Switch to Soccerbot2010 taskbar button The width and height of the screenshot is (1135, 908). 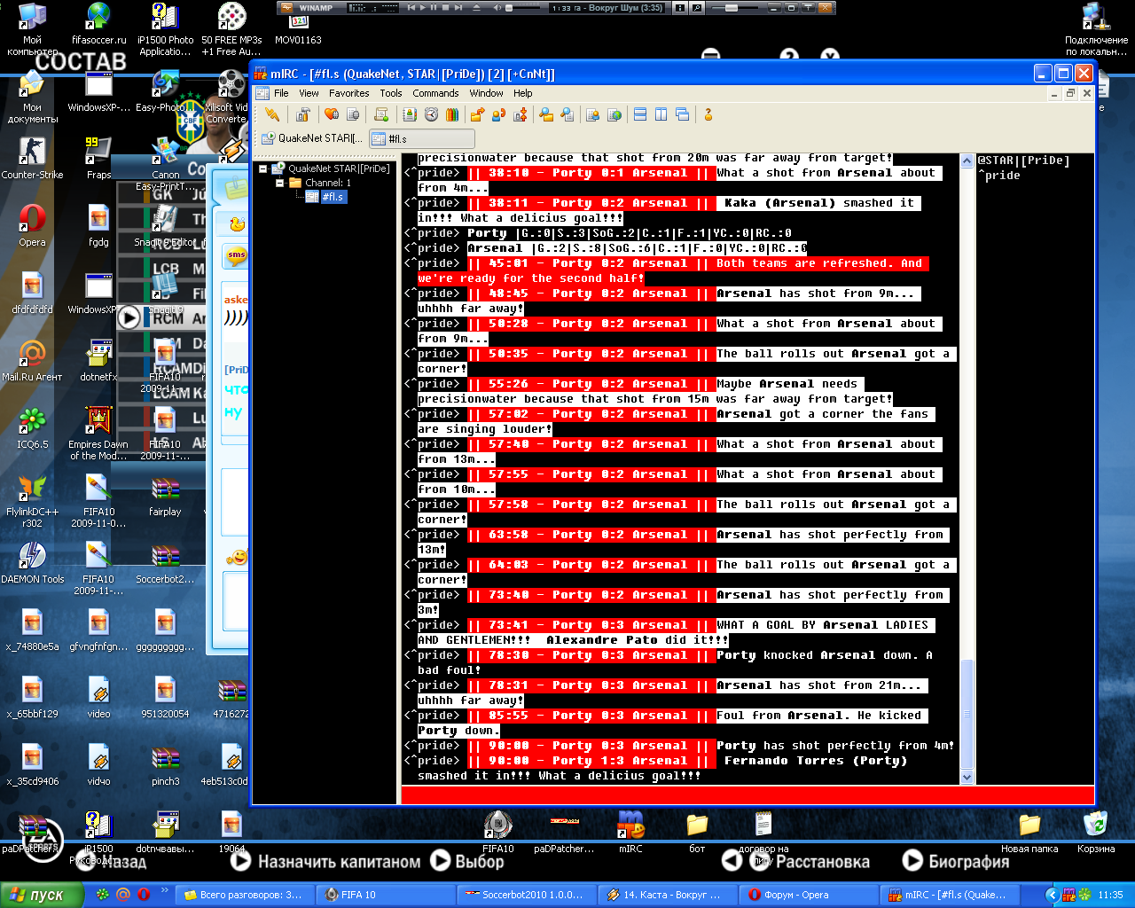tap(528, 895)
